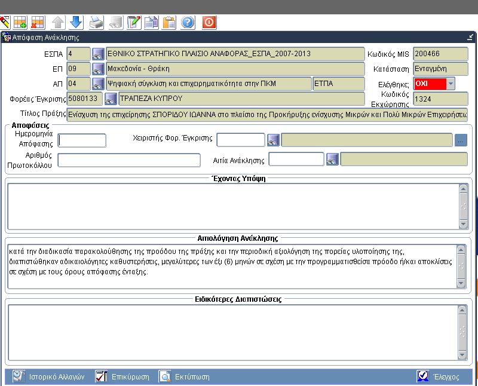This screenshot has width=478, height=386.
Task: Go to the next record with the blue down arrow
Action: 76,22
